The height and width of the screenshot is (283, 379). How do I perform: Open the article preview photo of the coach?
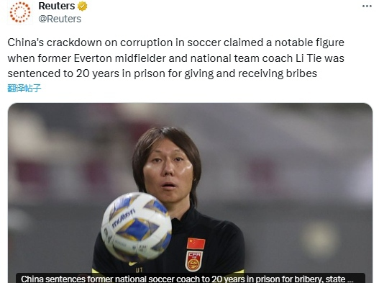click(x=190, y=193)
